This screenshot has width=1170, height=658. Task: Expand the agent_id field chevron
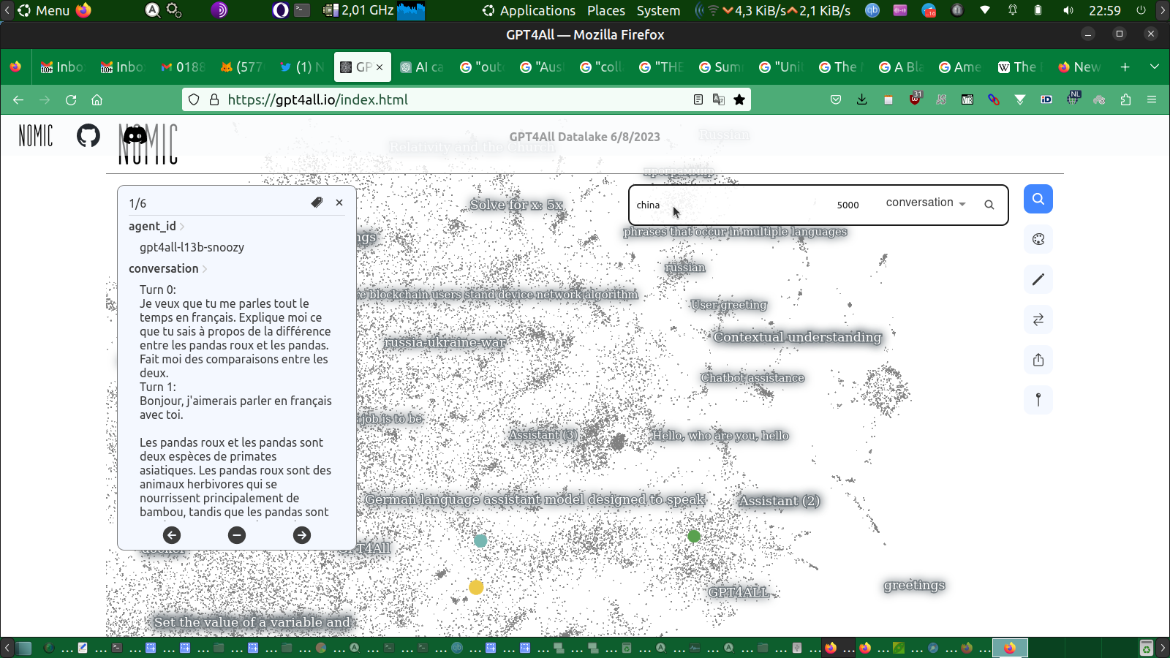coord(182,227)
